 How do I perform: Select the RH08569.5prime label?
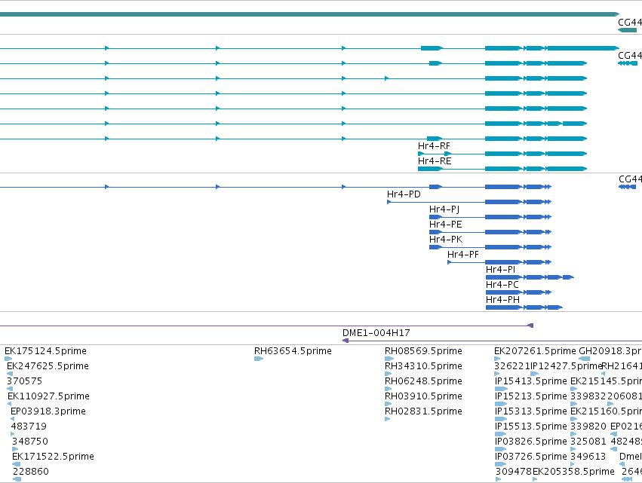pyautogui.click(x=423, y=351)
